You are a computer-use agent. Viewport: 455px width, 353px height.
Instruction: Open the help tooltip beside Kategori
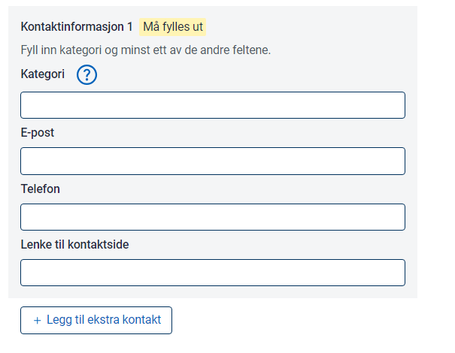pos(88,75)
